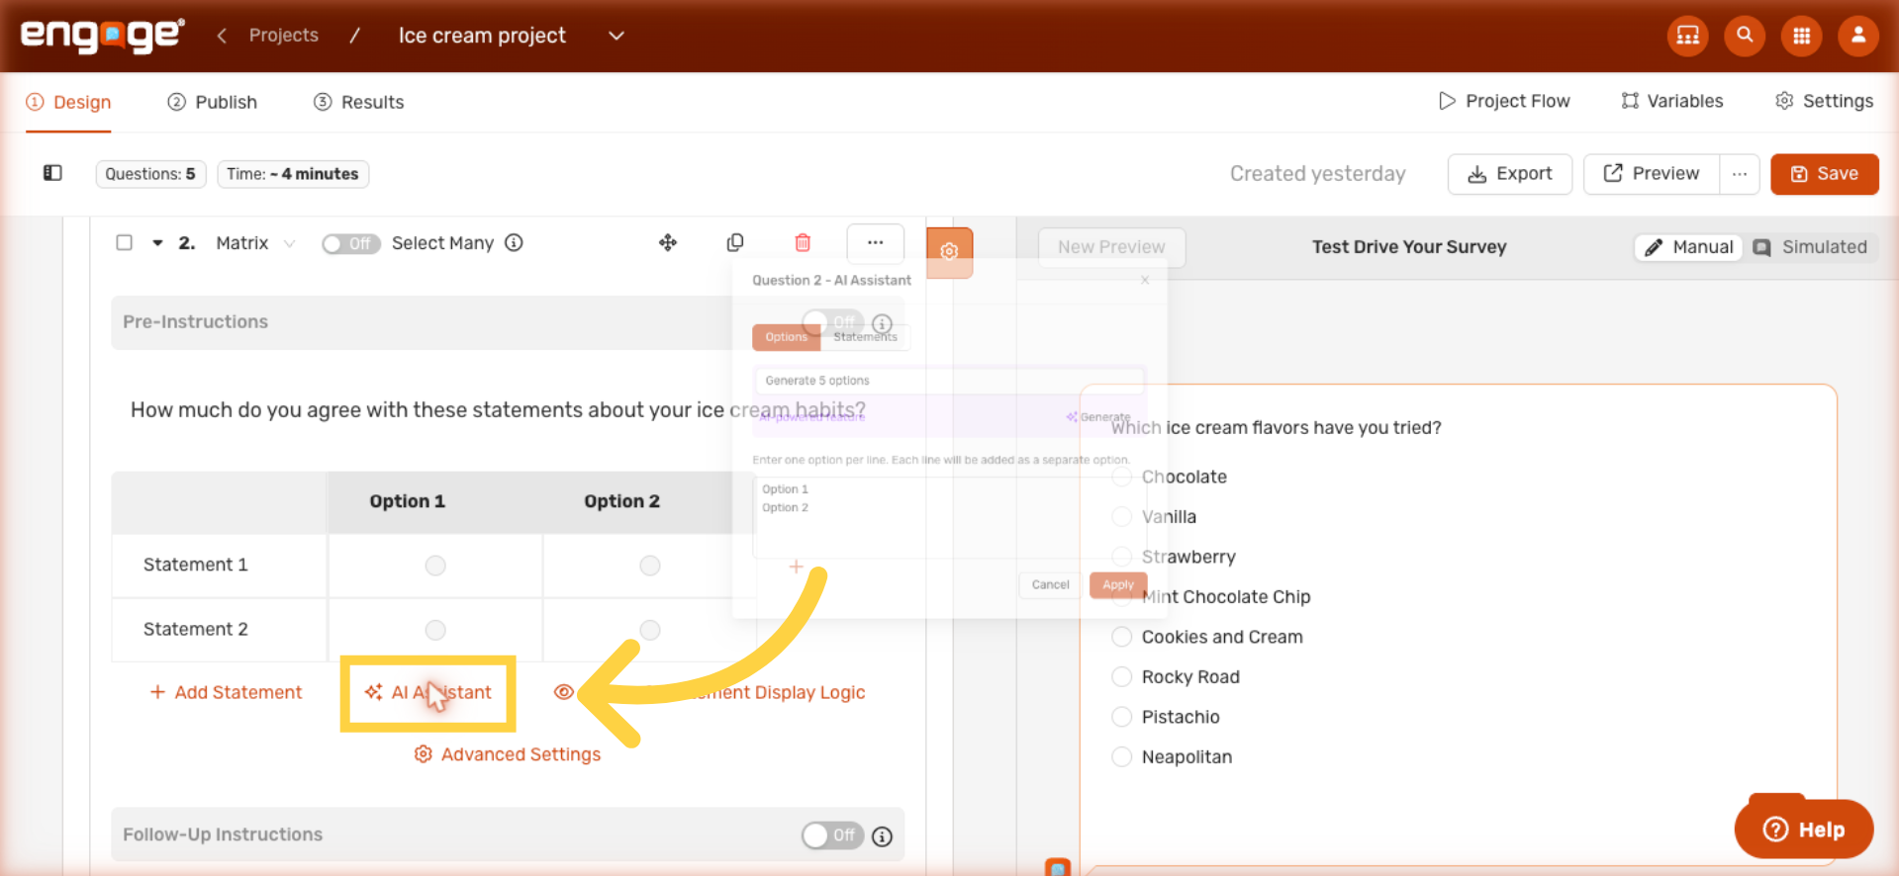Open Variables
Screen dimensions: 1899x876
coord(1671,101)
